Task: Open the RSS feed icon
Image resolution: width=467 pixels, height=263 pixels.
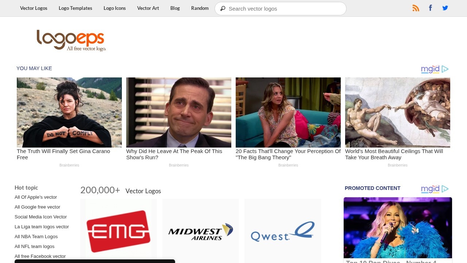Action: 416,8
